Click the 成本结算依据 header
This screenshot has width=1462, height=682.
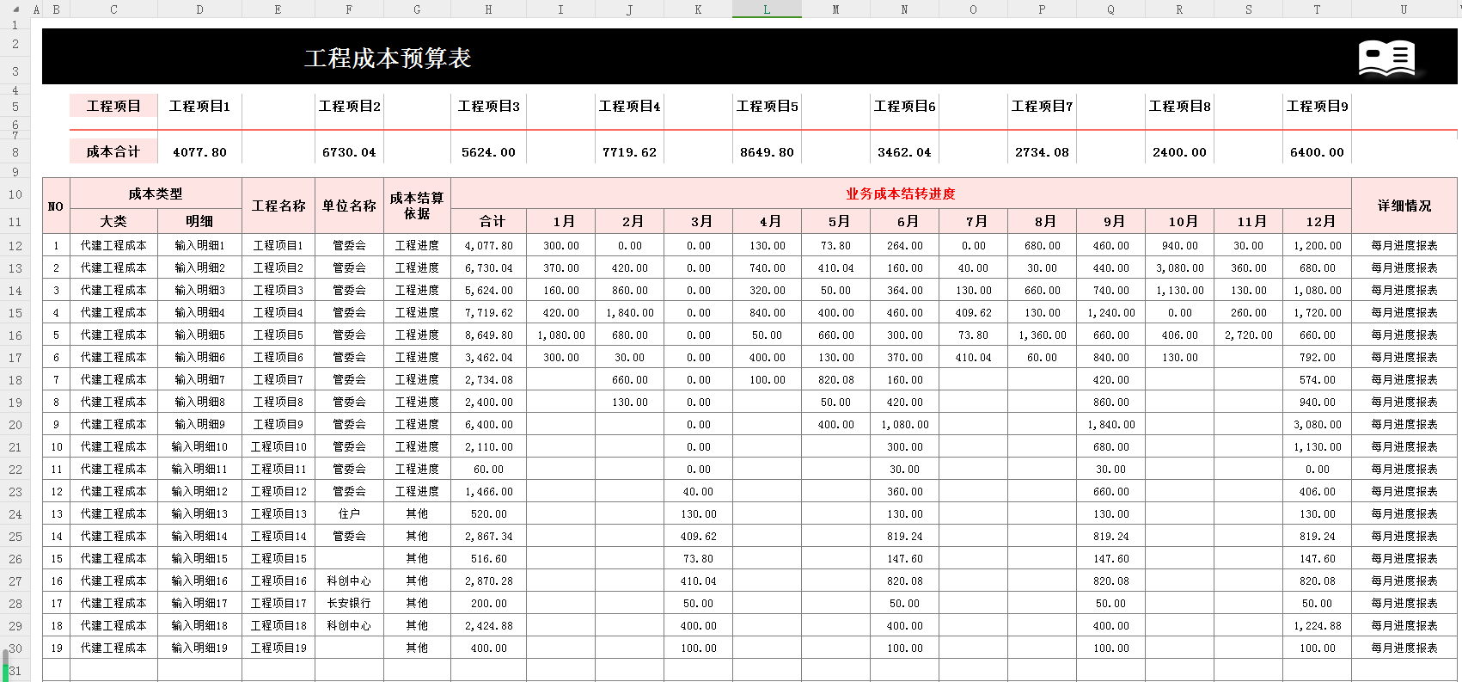pos(417,206)
